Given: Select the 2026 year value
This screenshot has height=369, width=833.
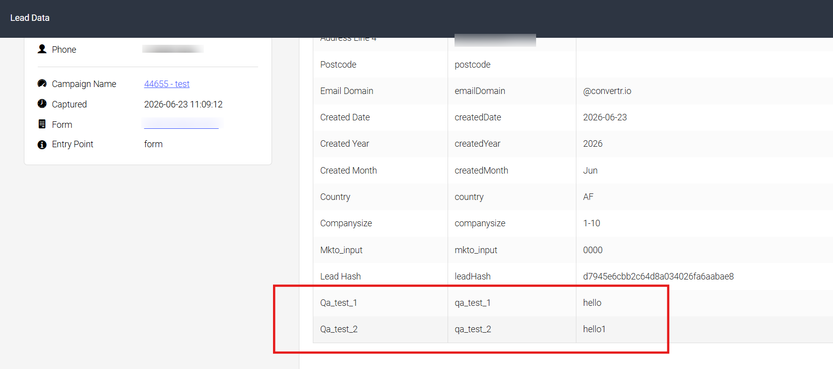Looking at the screenshot, I should [x=593, y=144].
